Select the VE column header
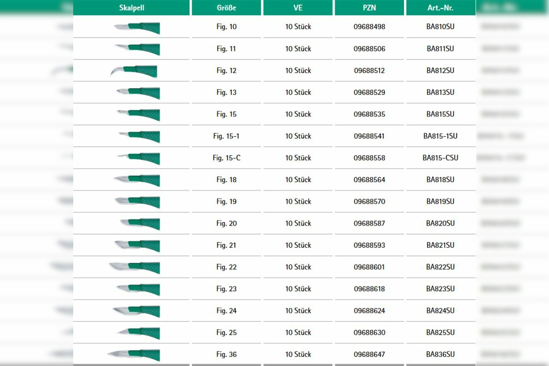The image size is (549, 366). 298,8
